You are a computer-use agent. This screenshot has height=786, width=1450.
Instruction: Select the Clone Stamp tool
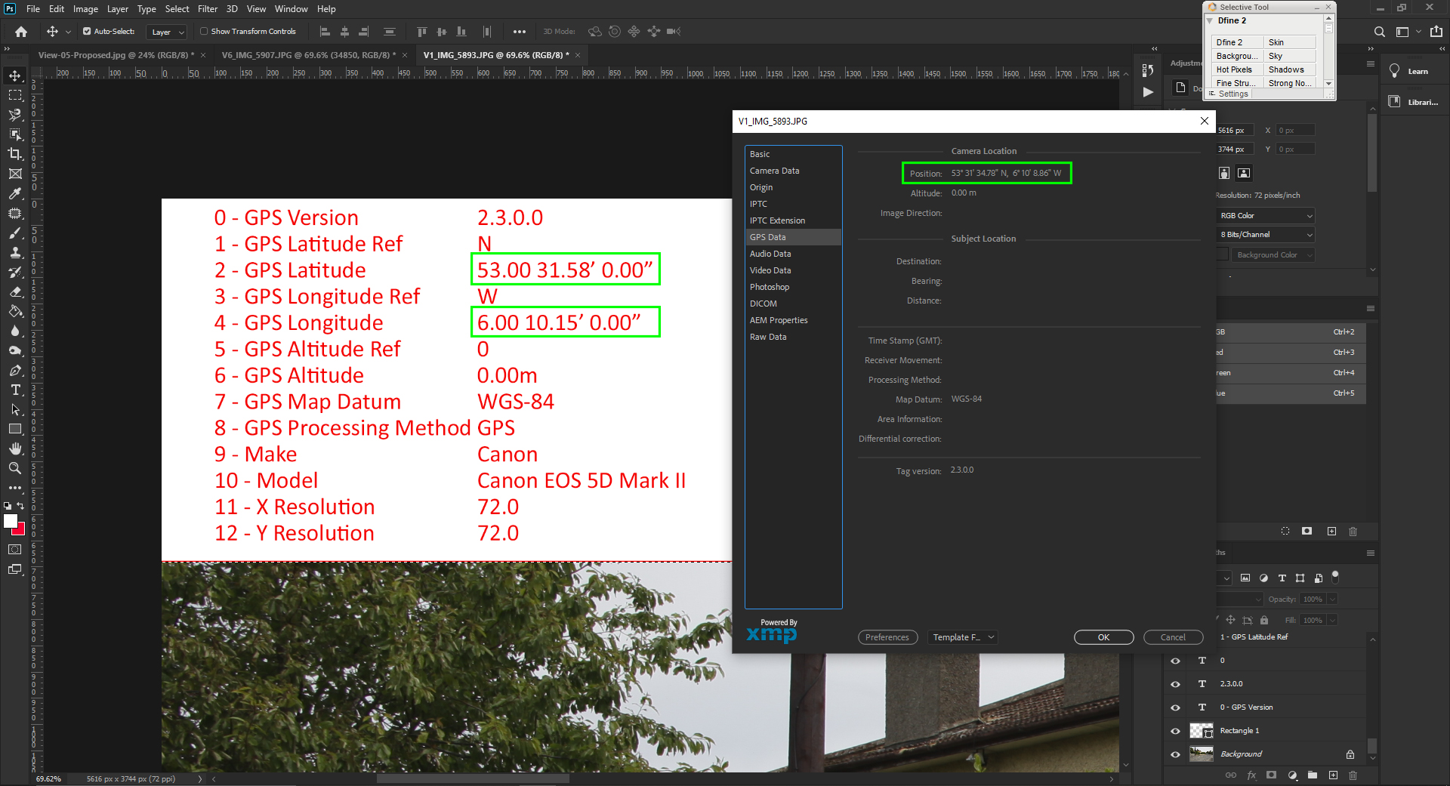coord(15,252)
